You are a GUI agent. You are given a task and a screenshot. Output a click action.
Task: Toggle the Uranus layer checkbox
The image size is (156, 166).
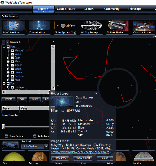tap(12, 72)
